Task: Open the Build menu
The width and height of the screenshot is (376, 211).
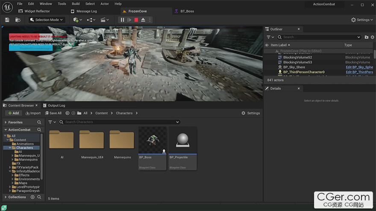Action: [76, 4]
